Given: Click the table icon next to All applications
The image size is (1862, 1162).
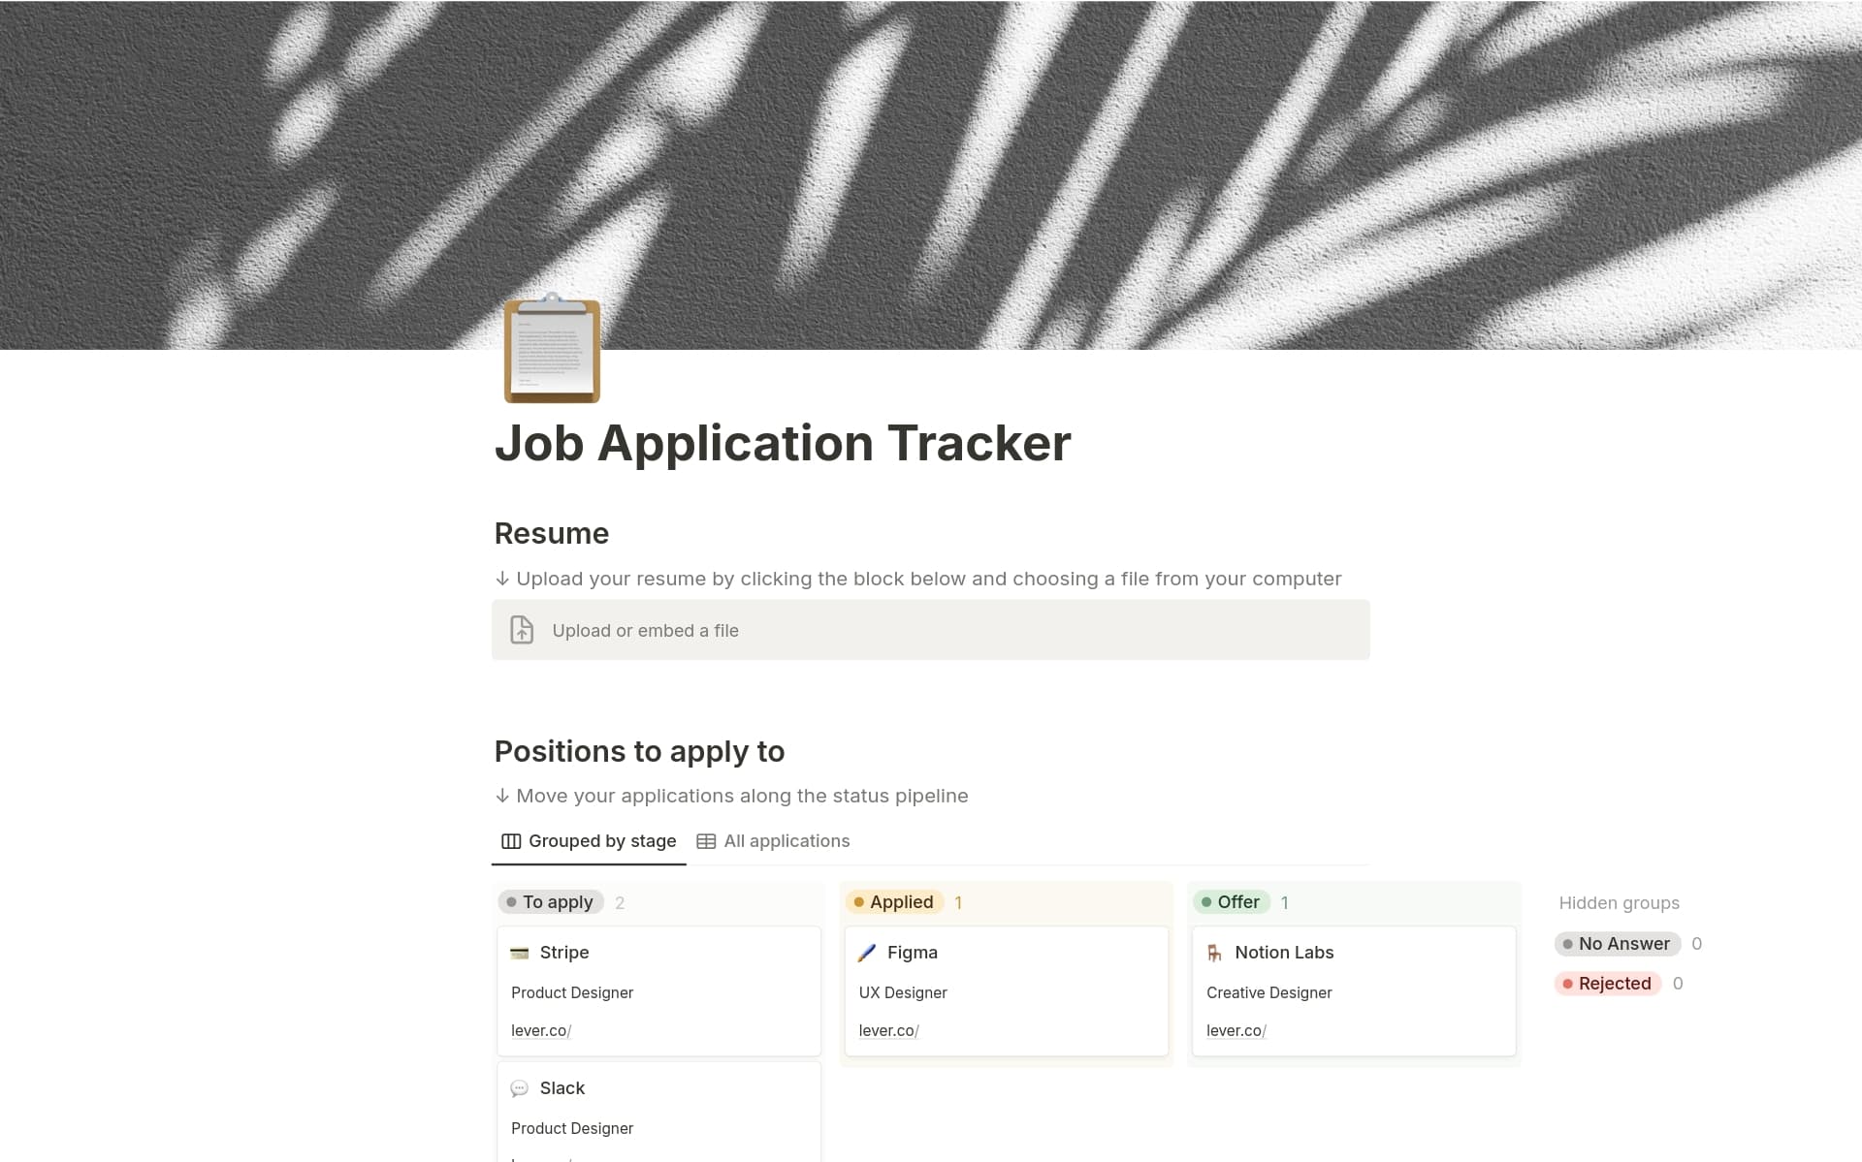Looking at the screenshot, I should [705, 840].
